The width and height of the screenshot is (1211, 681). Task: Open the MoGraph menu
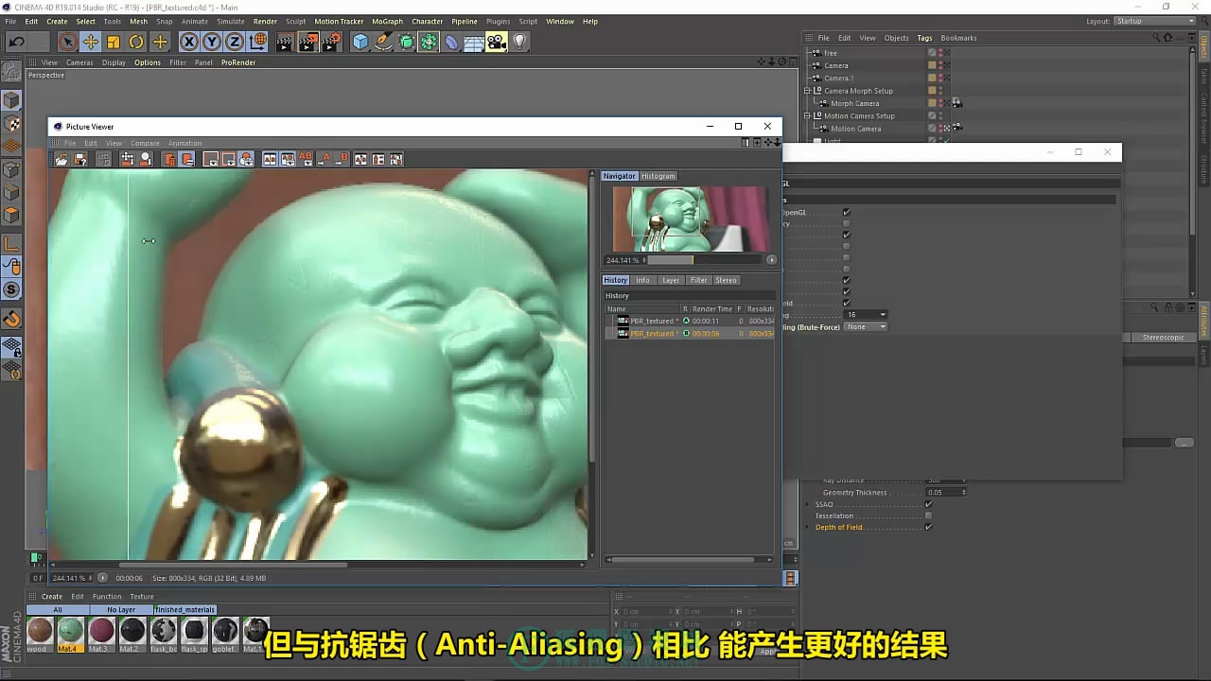coord(387,21)
